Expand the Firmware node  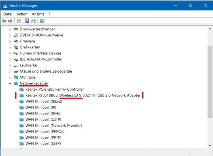(10, 41)
